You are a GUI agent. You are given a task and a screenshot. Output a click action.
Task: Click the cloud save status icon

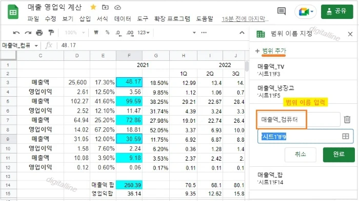tap(117, 8)
